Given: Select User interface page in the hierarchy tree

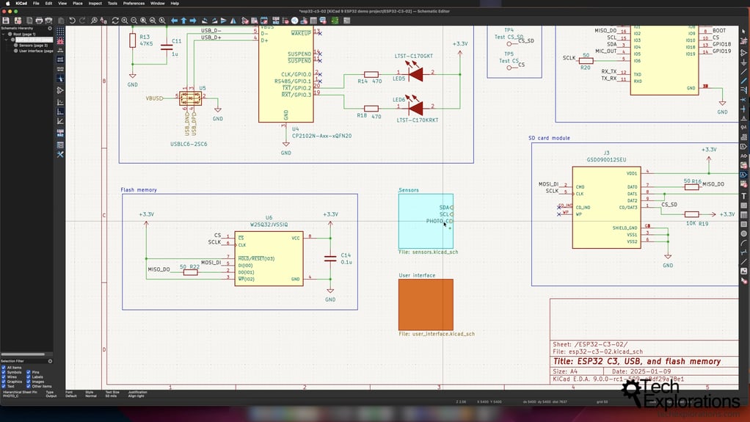Looking at the screenshot, I should (34, 51).
